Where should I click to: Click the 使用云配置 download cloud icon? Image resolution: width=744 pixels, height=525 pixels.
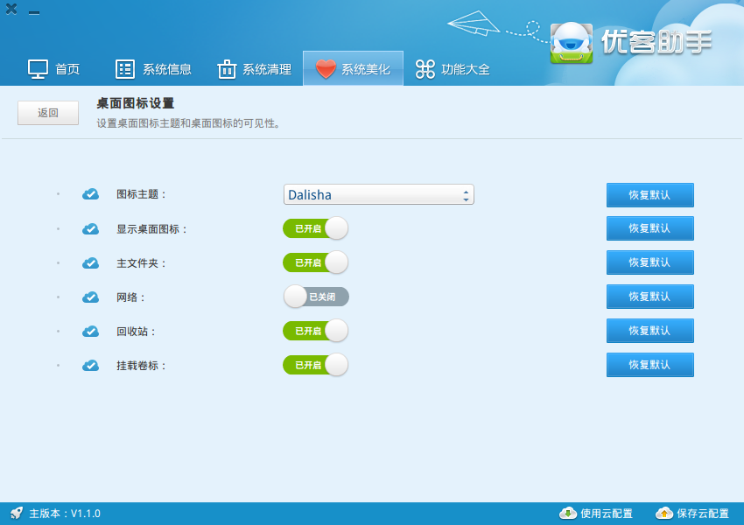[568, 514]
